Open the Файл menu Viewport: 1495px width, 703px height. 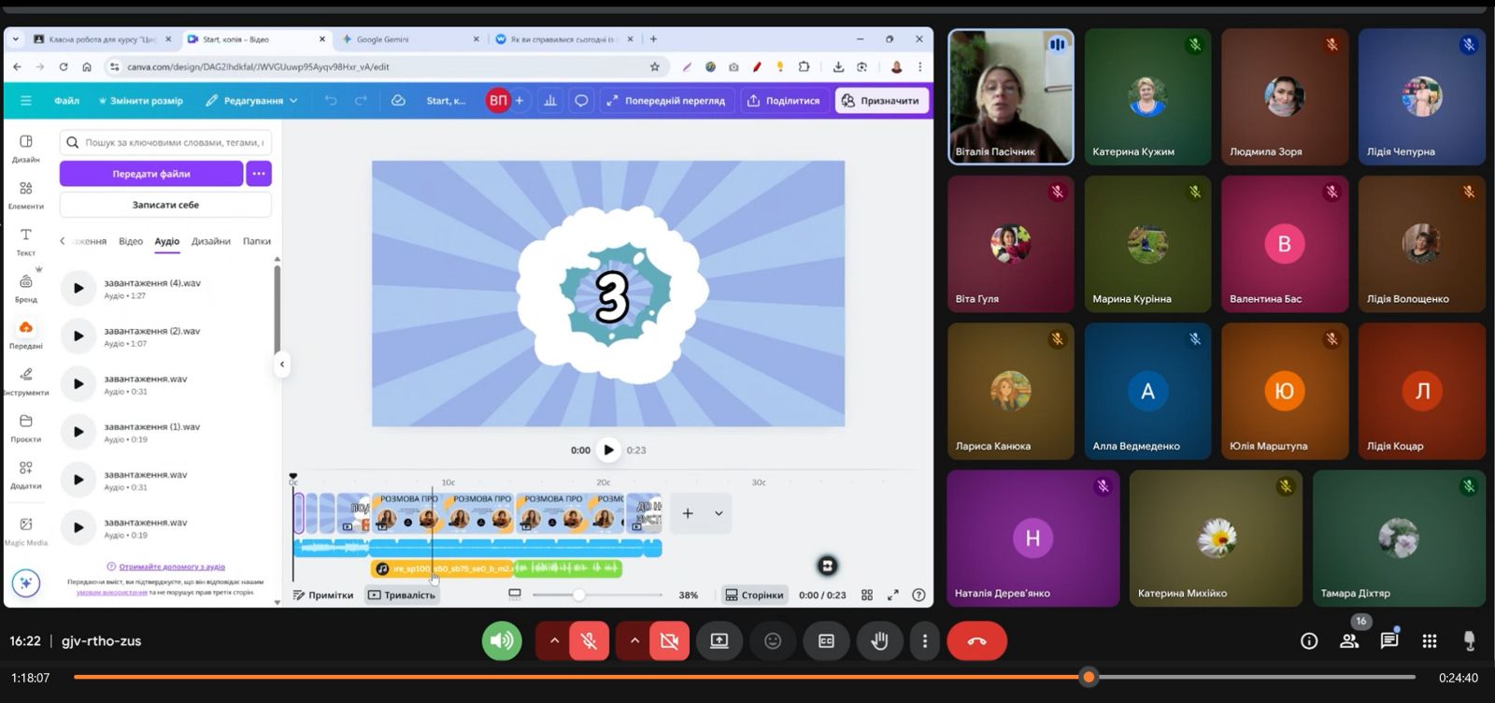tap(66, 101)
